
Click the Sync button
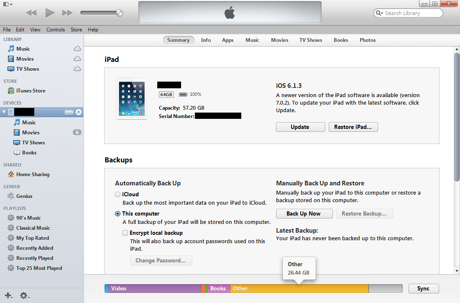click(x=424, y=288)
